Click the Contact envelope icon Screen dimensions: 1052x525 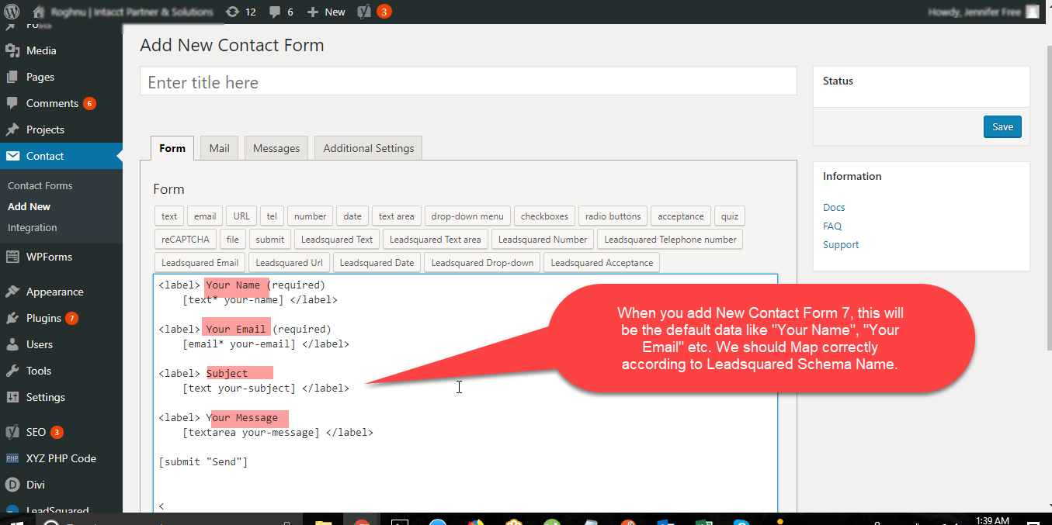coord(12,156)
